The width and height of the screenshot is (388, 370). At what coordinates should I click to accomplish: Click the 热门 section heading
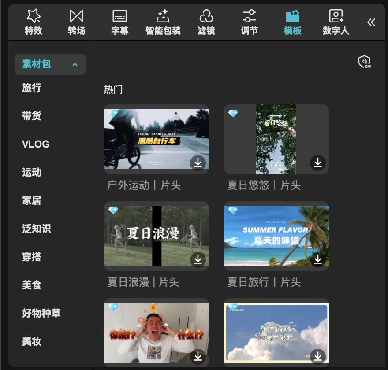coord(113,89)
